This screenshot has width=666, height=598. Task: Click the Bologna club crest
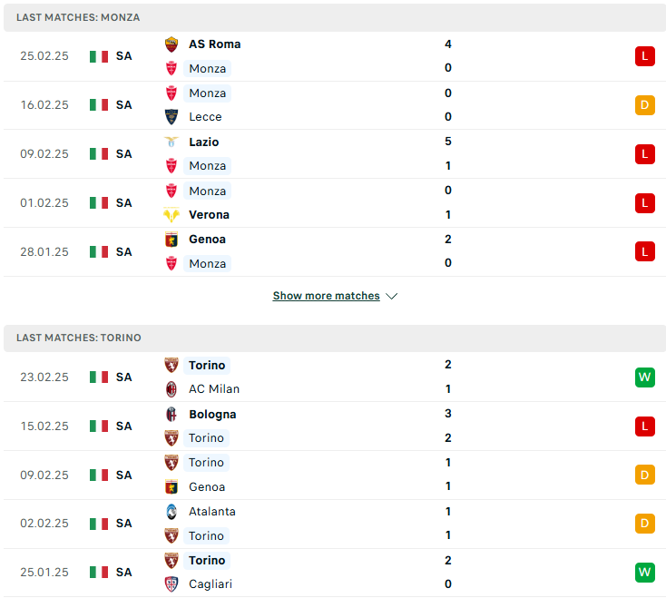171,414
